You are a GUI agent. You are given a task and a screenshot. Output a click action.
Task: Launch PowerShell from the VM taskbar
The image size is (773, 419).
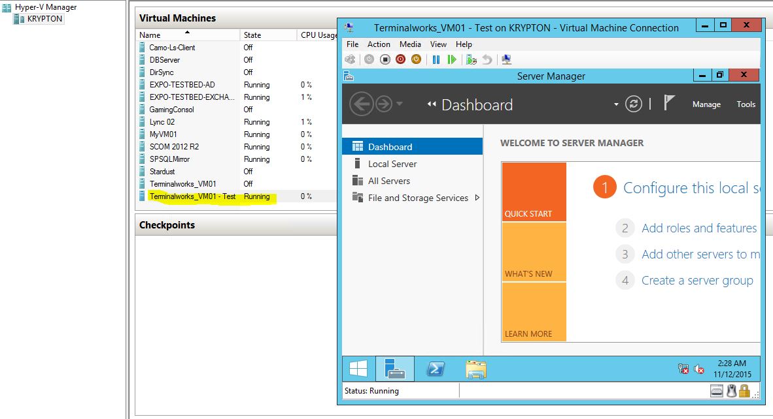point(436,369)
